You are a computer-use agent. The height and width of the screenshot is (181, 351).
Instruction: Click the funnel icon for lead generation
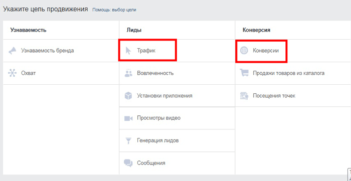[x=128, y=141]
